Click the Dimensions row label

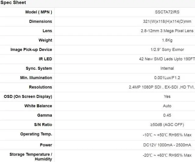click(41, 22)
